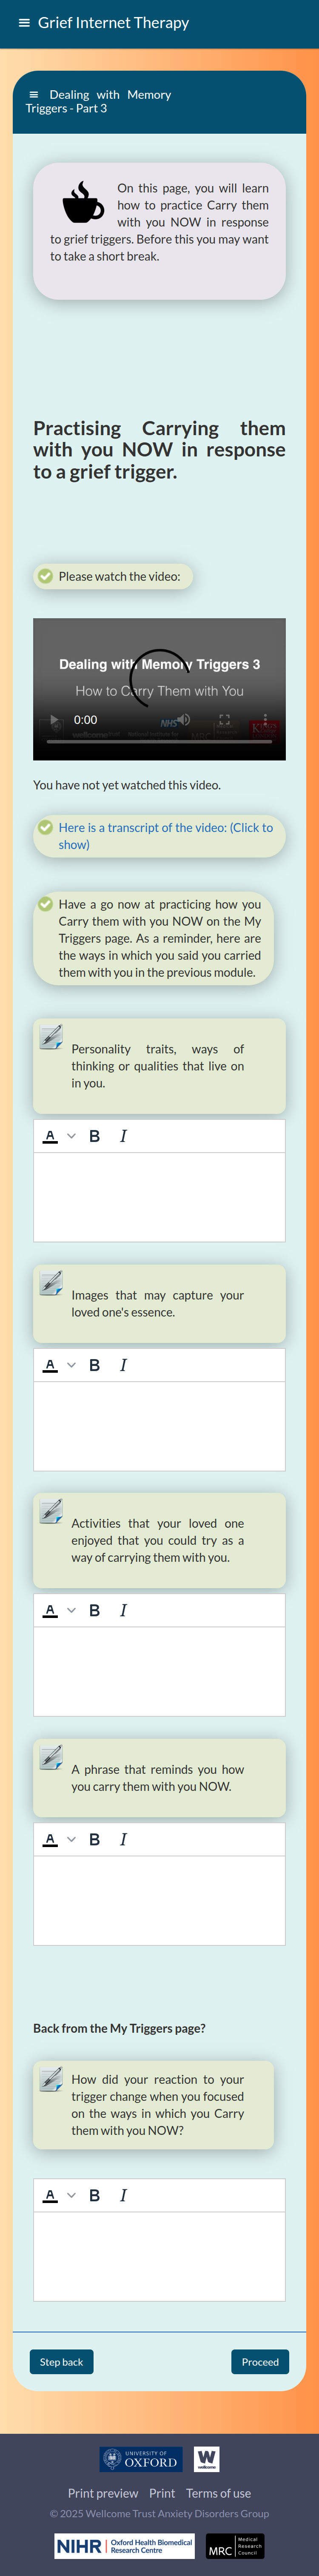Toggle bold formatting in the first text editor

click(94, 1135)
